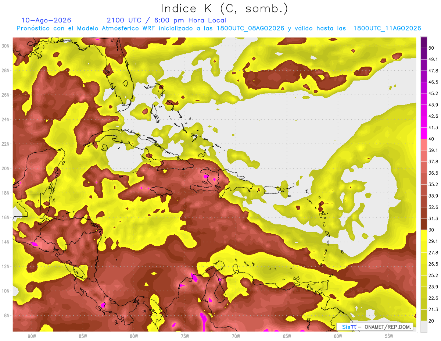Select the colorbar value 36.5
This screenshot has height=341, width=441.
point(433,173)
